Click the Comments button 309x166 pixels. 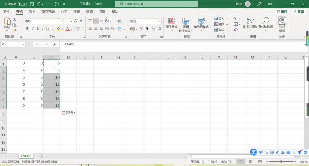click(282, 12)
